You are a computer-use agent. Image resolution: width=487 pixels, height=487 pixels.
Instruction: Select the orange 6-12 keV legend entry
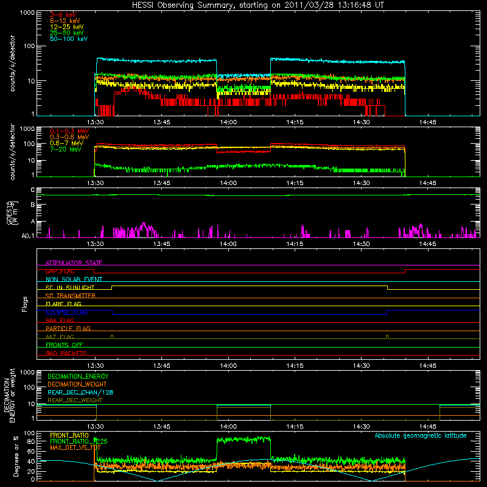[65, 21]
